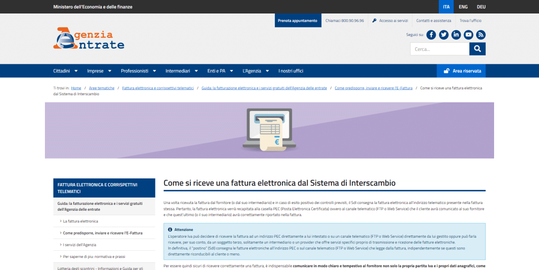The height and width of the screenshot is (270, 539).
Task: Click the magnifier search button
Action: 477,49
